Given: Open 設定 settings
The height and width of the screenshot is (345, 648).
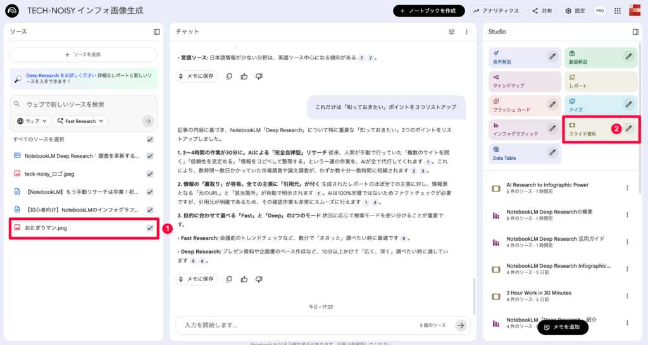Looking at the screenshot, I should pos(575,11).
